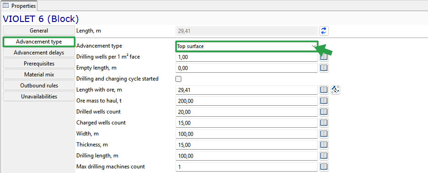Edit the Drilled wells count field
This screenshot has width=428, height=173.
247,112
